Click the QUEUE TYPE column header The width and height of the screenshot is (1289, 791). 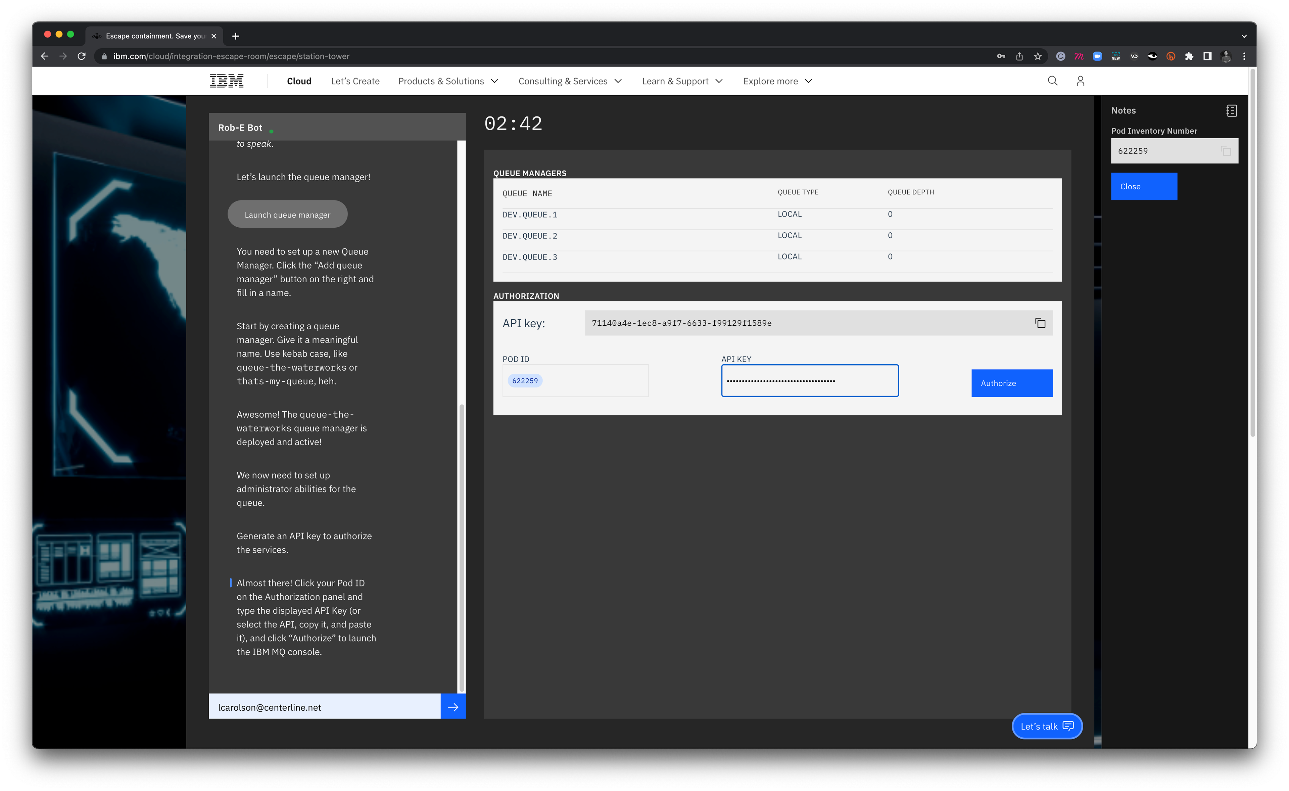click(x=798, y=192)
